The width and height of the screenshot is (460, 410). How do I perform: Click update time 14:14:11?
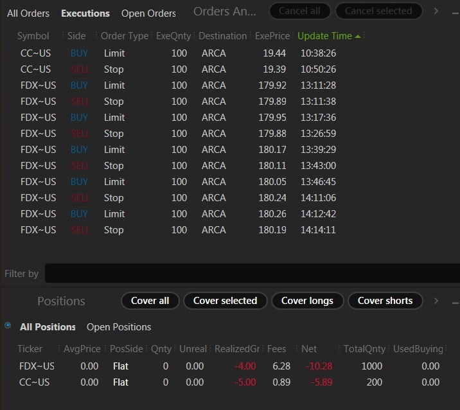[x=318, y=230]
